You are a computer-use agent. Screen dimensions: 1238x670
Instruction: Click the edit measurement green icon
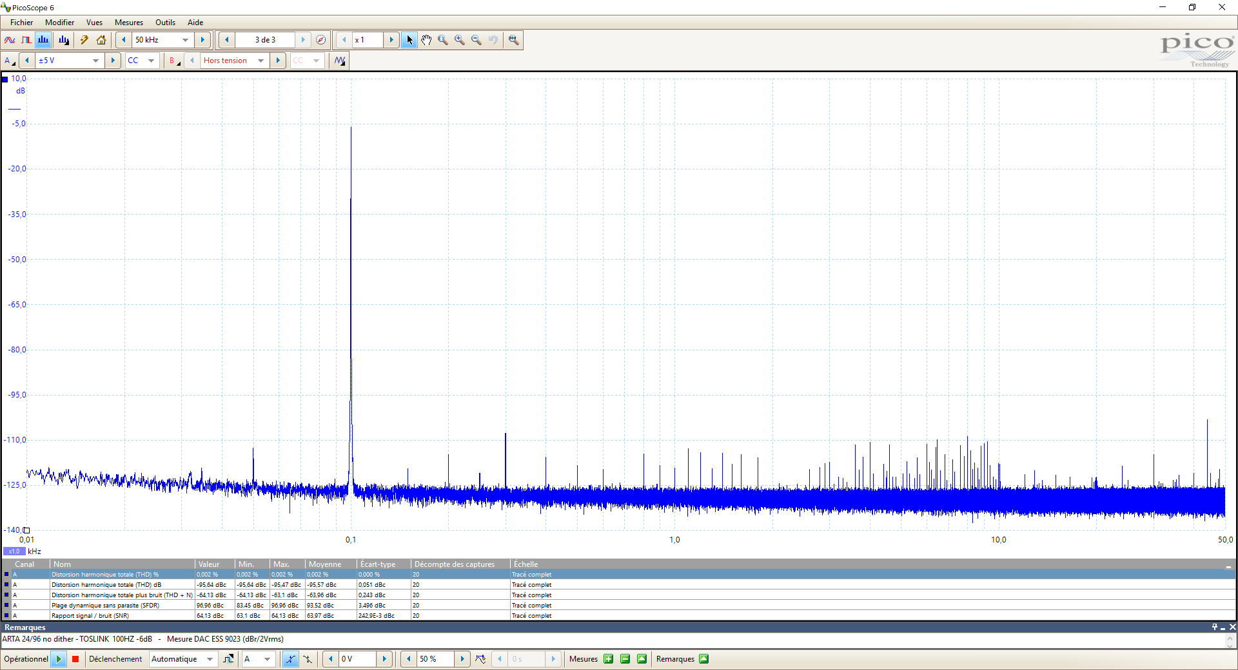[642, 659]
